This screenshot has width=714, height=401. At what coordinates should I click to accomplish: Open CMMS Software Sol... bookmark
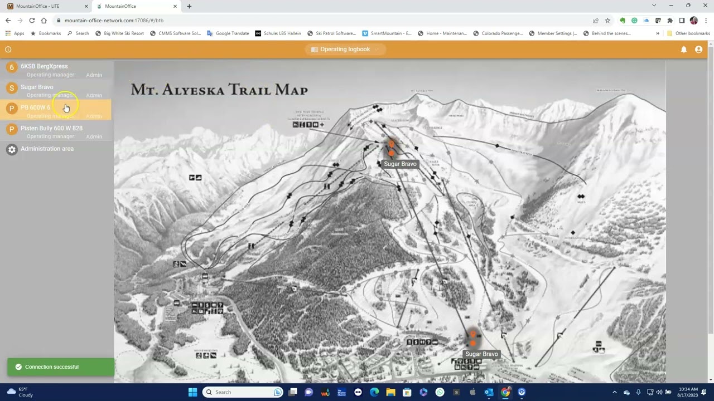tap(175, 33)
